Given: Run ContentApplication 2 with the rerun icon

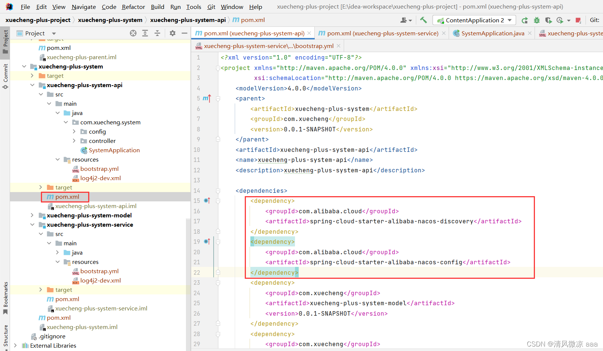Looking at the screenshot, I should (525, 20).
